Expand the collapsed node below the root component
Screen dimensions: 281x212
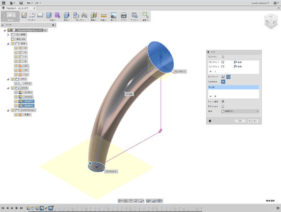coord(8,35)
